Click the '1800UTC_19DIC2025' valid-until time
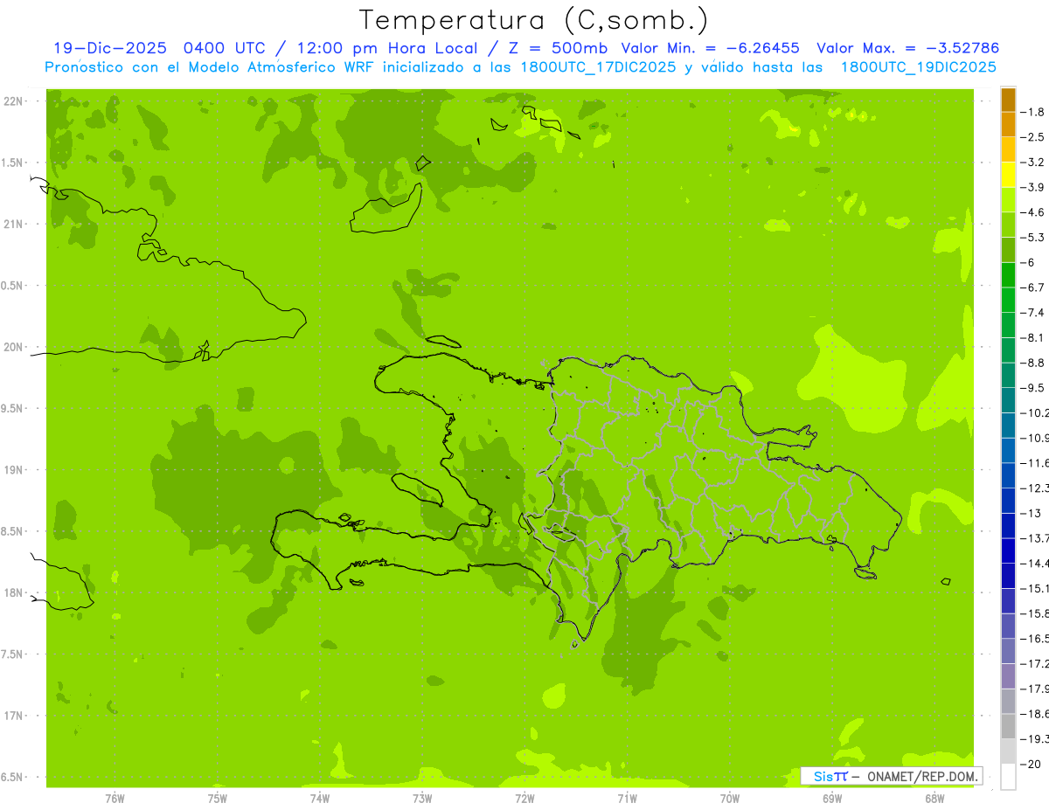The height and width of the screenshot is (810, 1049). tap(918, 67)
